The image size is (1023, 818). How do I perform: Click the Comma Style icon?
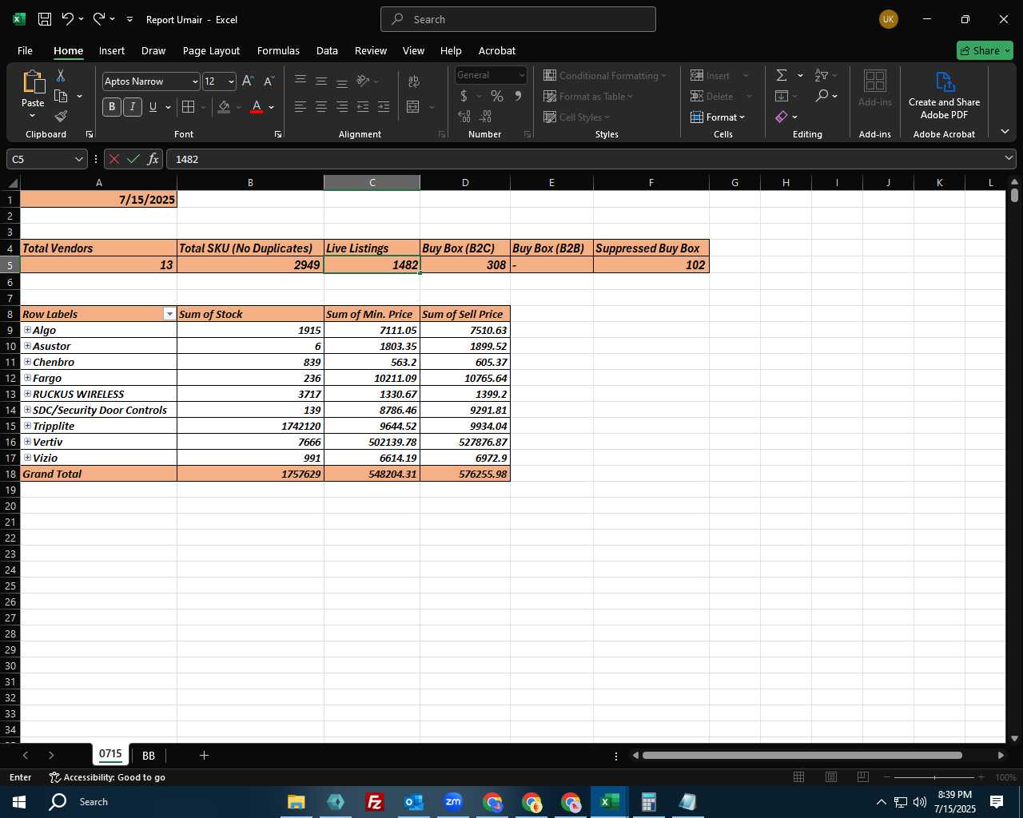518,96
